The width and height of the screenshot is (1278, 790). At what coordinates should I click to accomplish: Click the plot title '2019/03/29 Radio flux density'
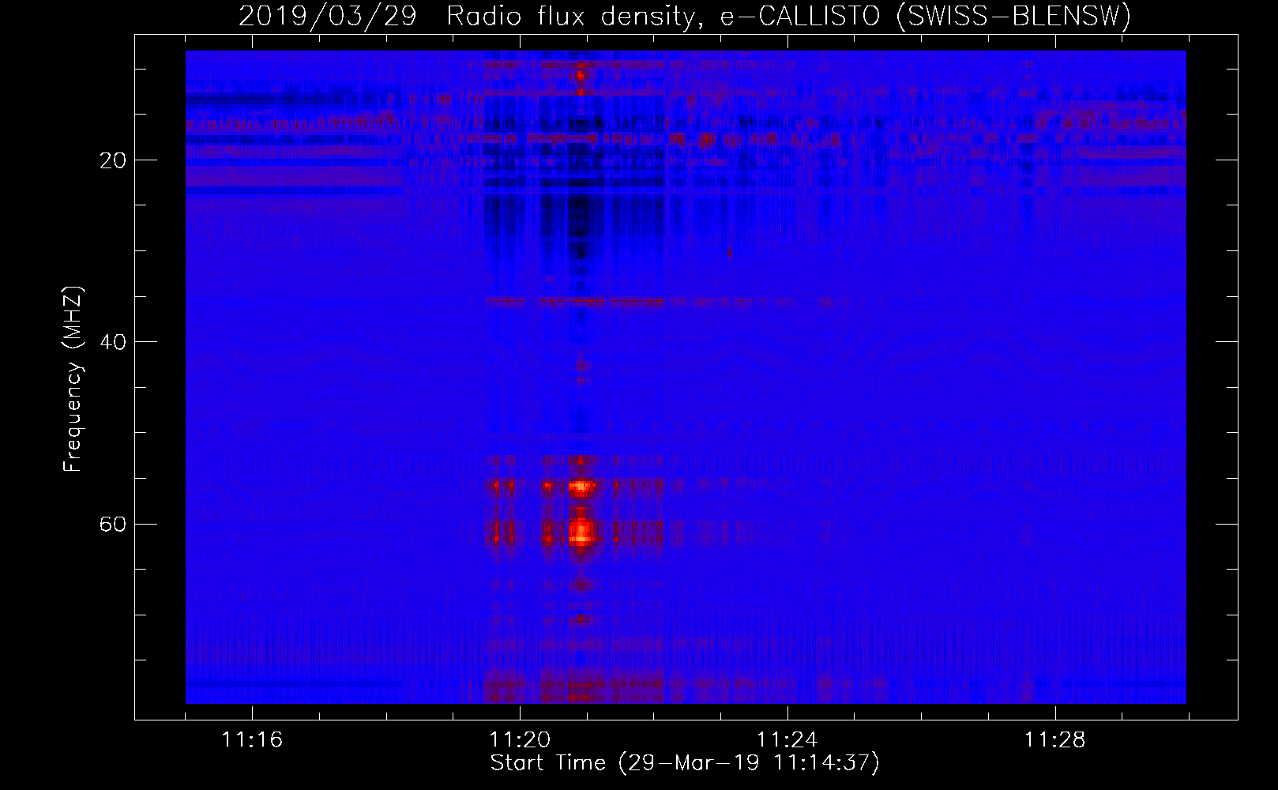pos(685,15)
